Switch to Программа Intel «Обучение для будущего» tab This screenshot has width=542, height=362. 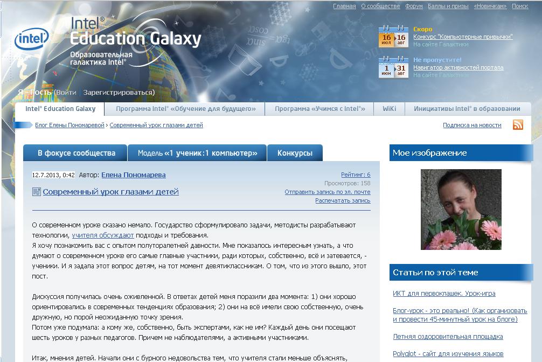click(186, 109)
